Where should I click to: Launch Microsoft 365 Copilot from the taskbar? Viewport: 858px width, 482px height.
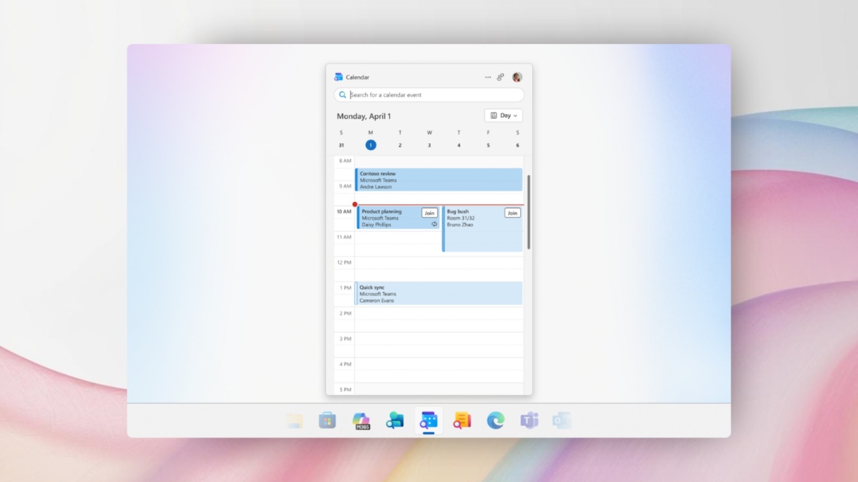coord(361,420)
